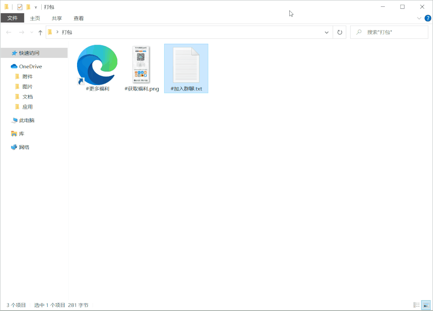
Task: Go forward with the right arrow
Action: pyautogui.click(x=21, y=33)
